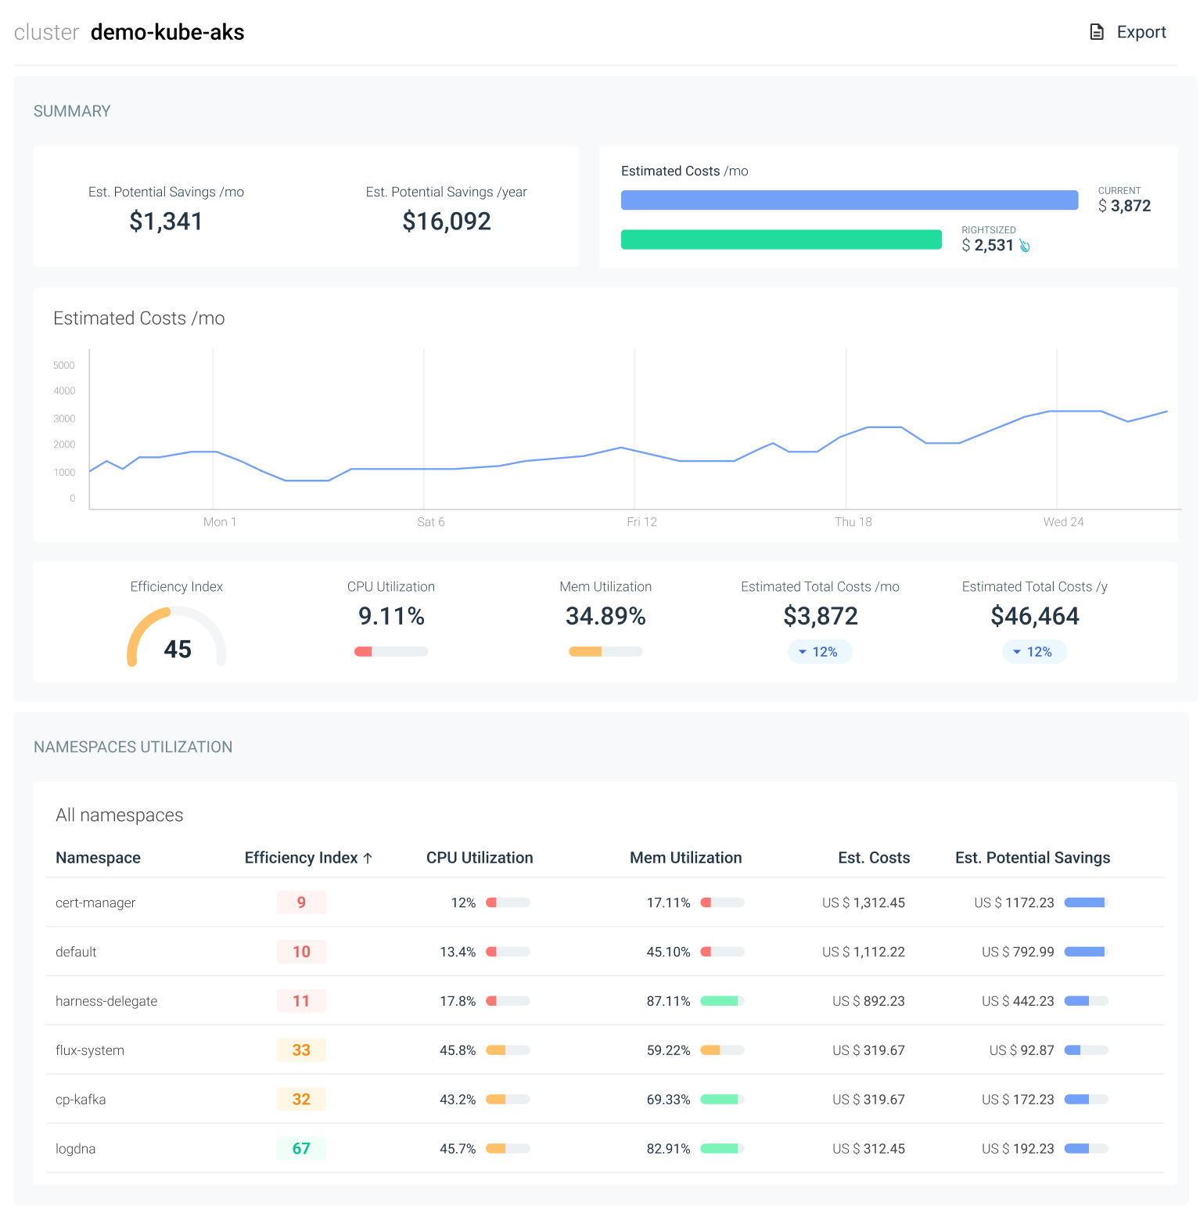Click the Mon 1 chart axis label
The width and height of the screenshot is (1200, 1210).
click(220, 522)
